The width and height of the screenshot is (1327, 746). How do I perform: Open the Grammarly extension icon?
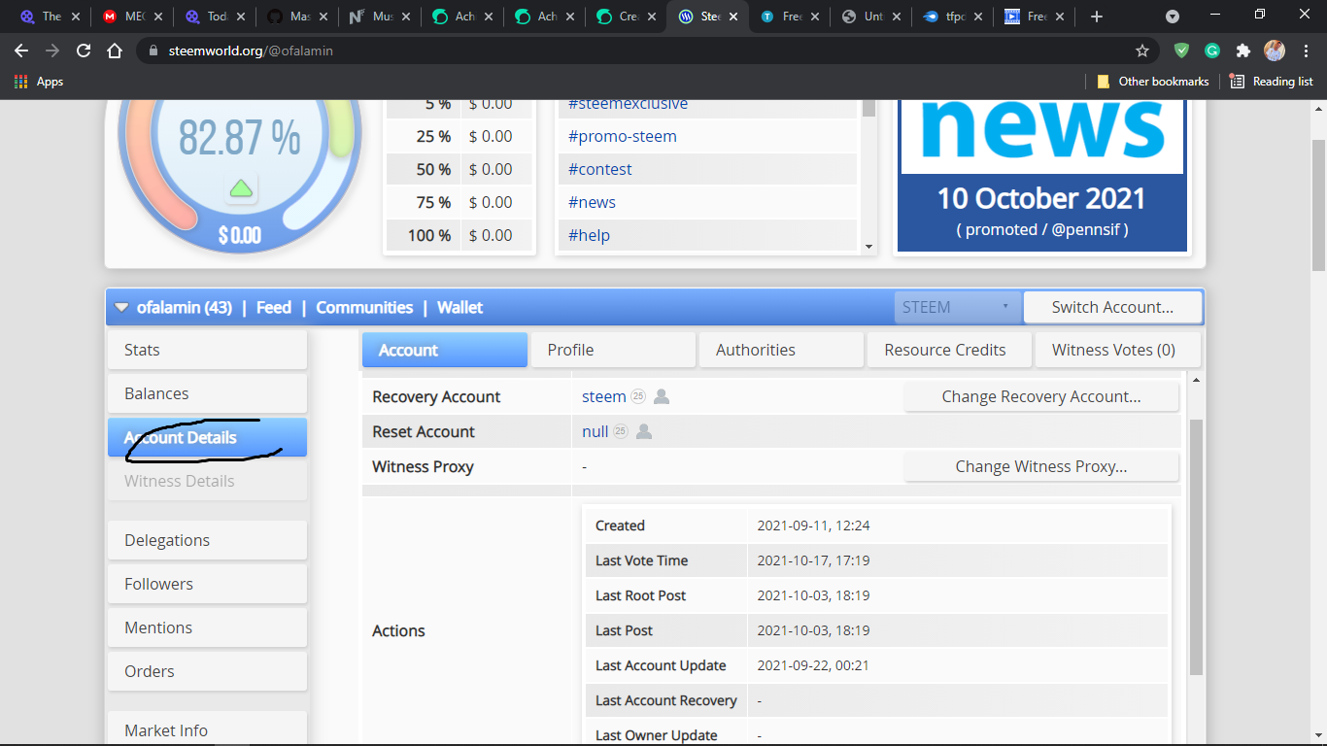click(1212, 51)
